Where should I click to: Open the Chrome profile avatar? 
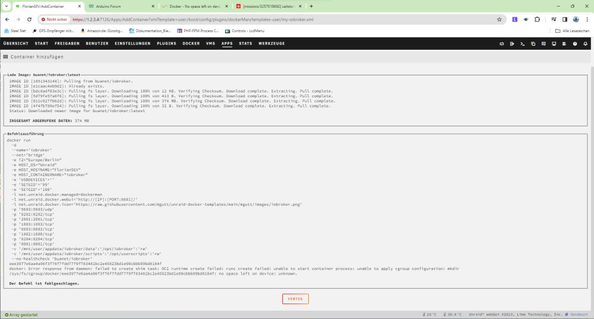pyautogui.click(x=576, y=20)
